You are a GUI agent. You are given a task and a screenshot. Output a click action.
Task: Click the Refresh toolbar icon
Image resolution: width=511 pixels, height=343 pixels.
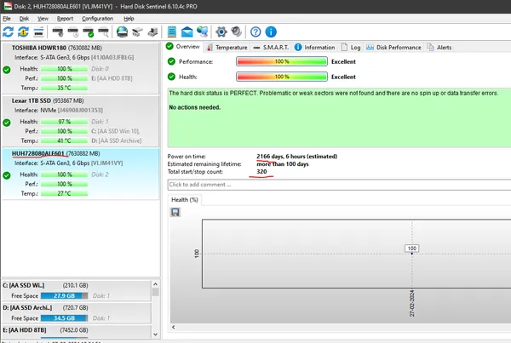9,32
